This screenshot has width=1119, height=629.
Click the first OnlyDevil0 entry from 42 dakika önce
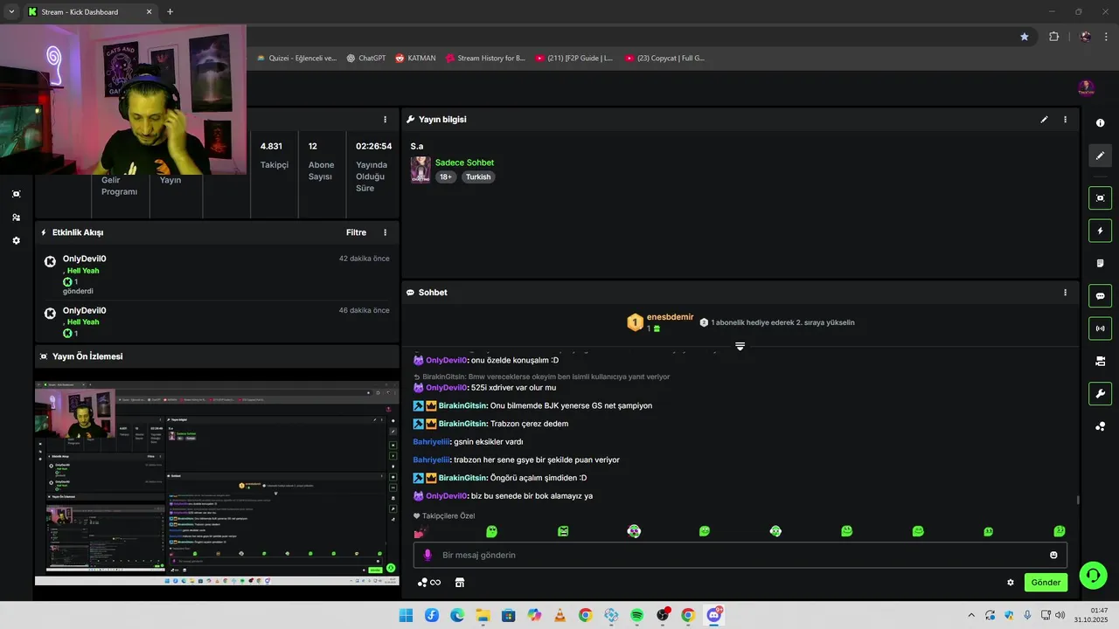pyautogui.click(x=217, y=274)
